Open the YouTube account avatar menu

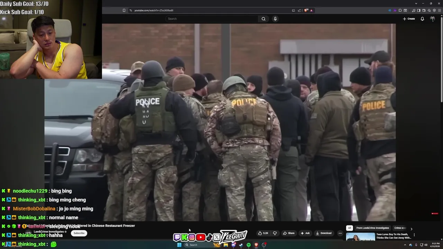(x=432, y=19)
